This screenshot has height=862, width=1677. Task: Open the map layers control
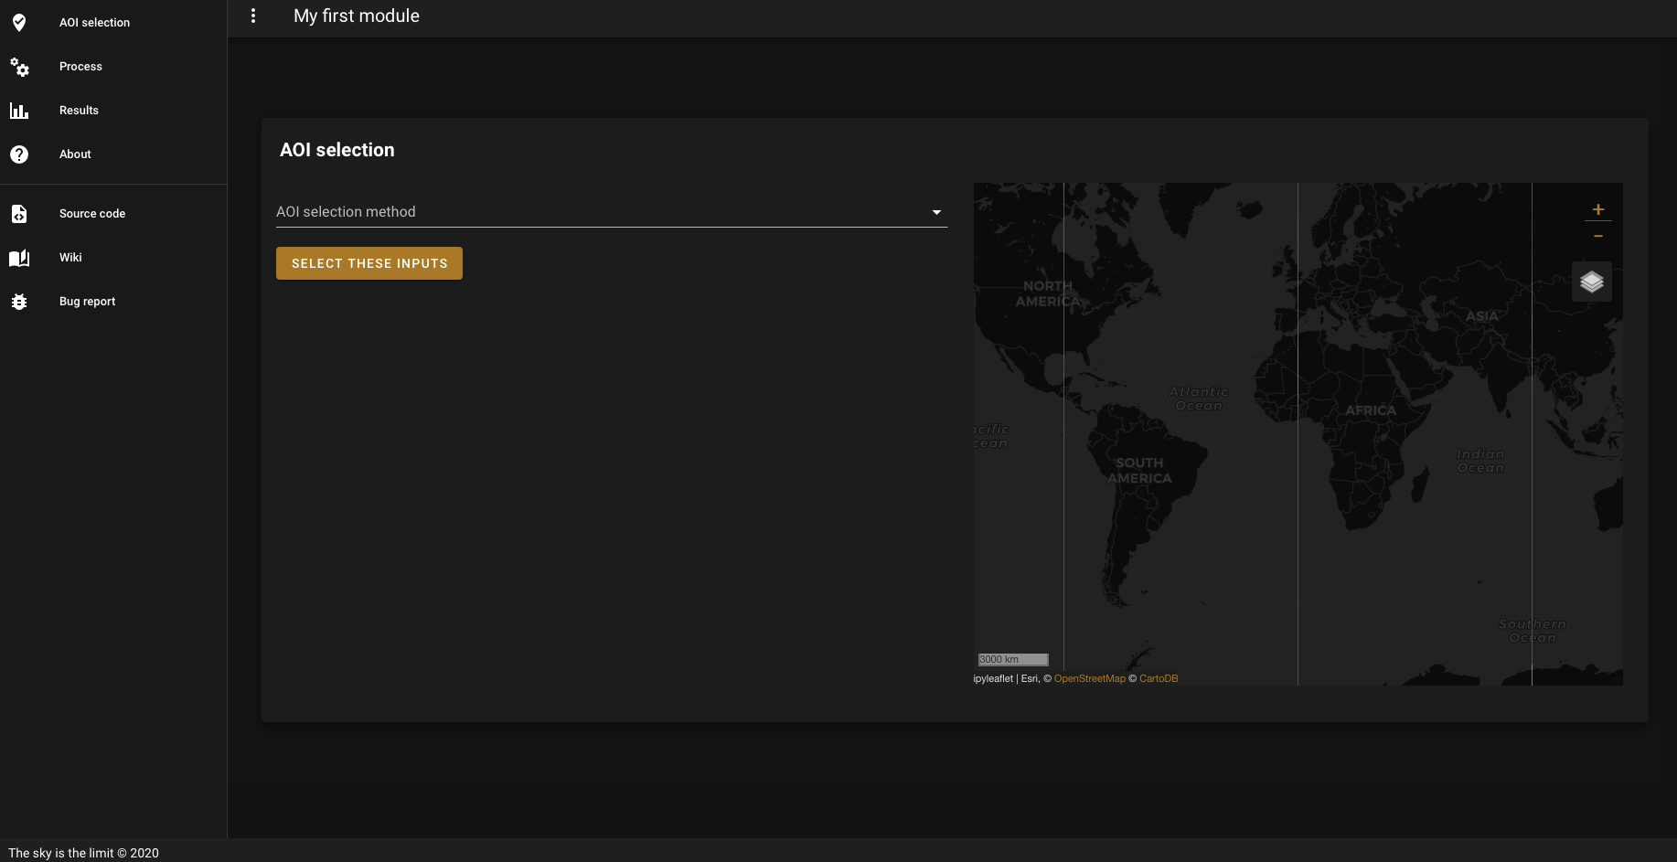pyautogui.click(x=1592, y=282)
